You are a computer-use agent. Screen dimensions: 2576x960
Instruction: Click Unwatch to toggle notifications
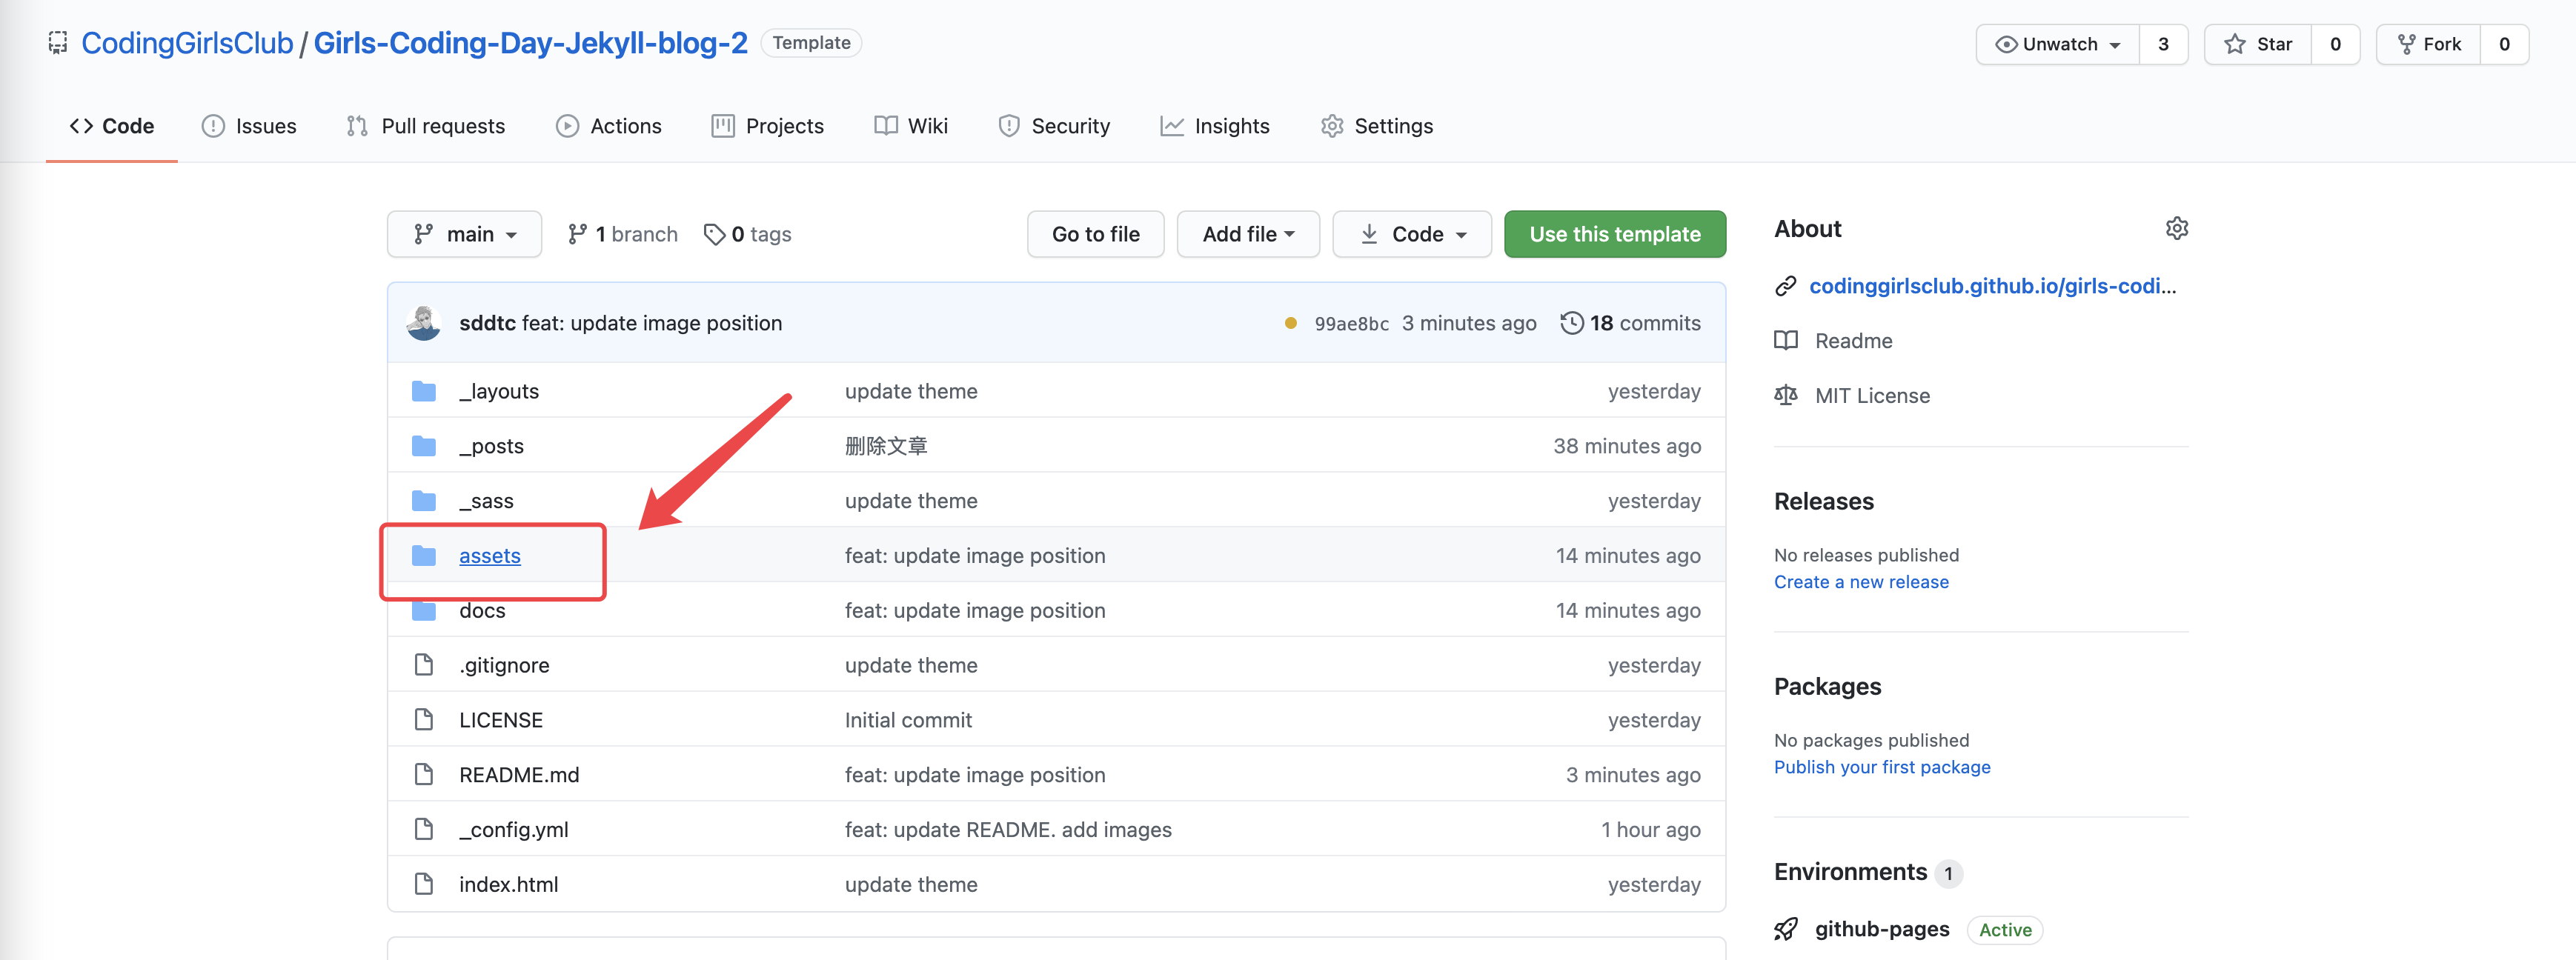[2057, 44]
